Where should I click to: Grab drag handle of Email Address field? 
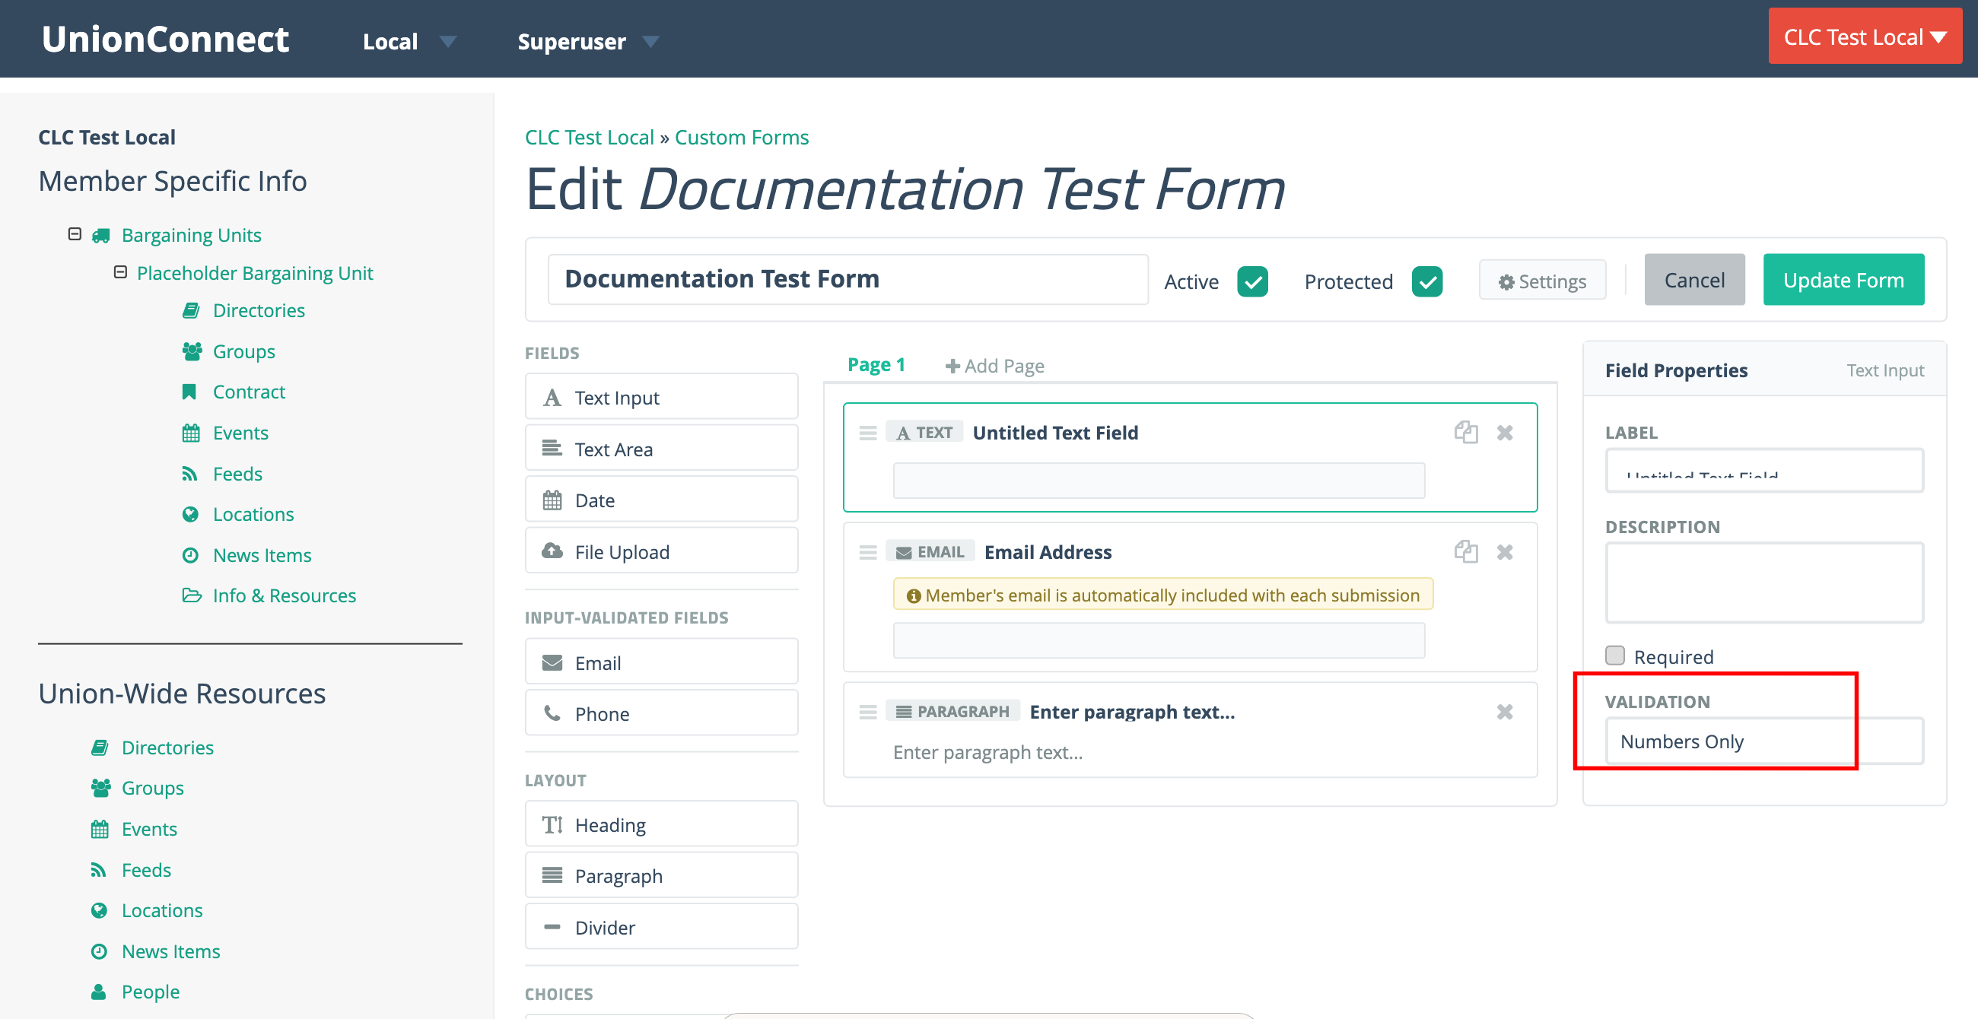[x=868, y=551]
